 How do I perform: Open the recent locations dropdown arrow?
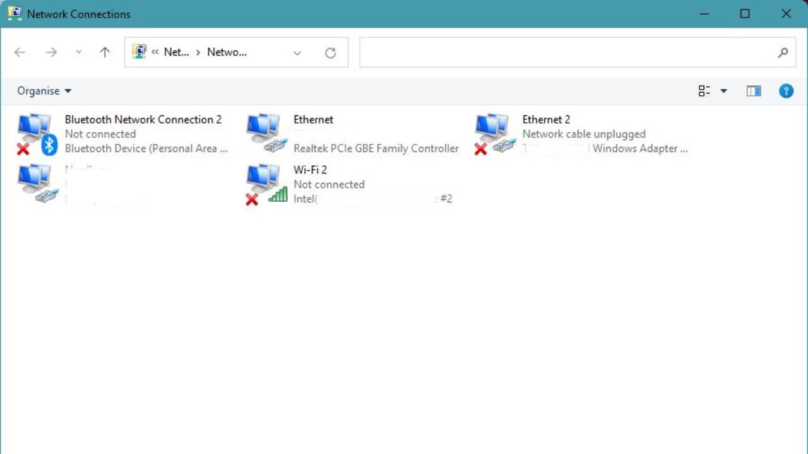(x=78, y=52)
